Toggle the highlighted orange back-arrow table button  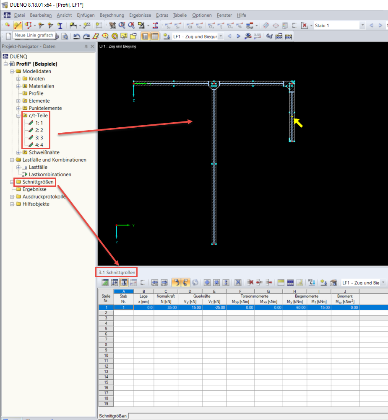(176, 282)
